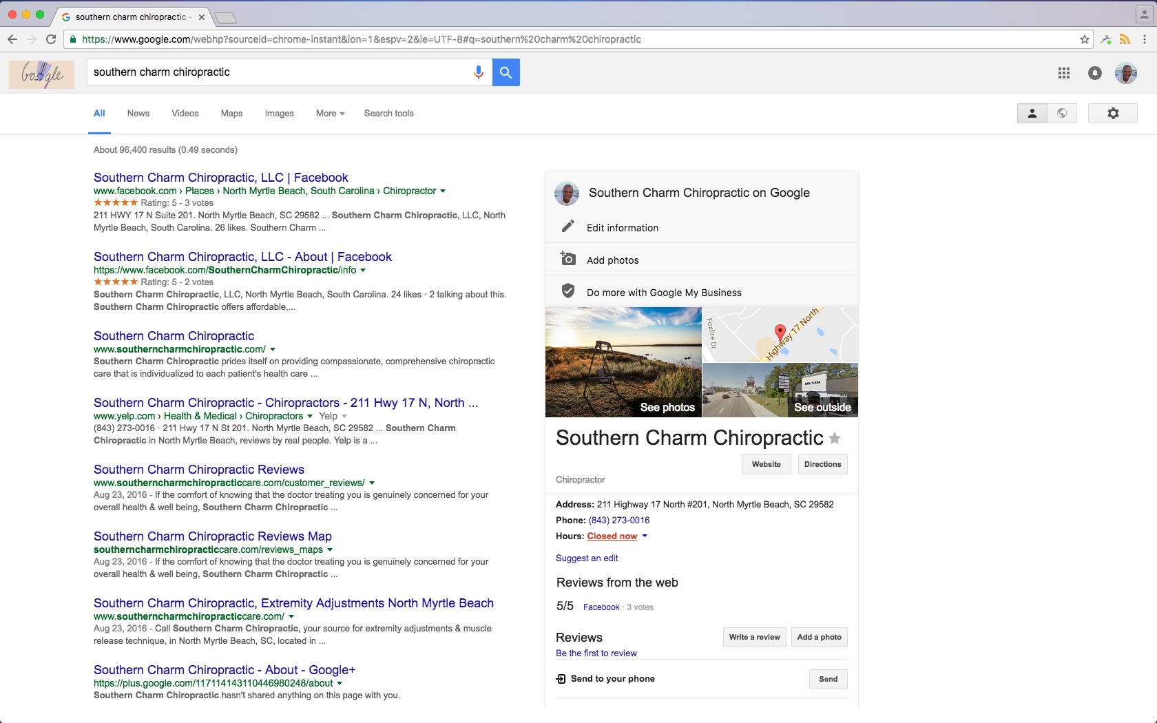Click Do more with Google My Business
This screenshot has height=723, width=1157.
point(664,293)
